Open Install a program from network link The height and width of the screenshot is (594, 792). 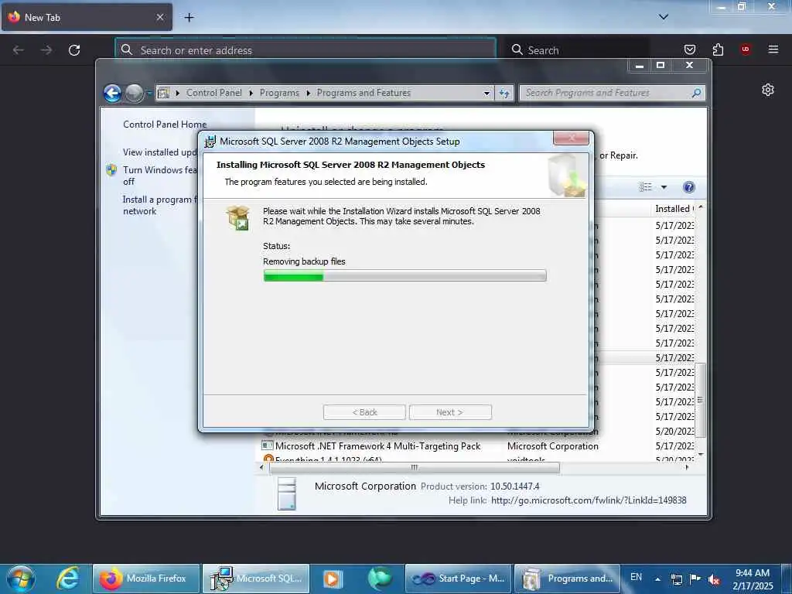159,205
